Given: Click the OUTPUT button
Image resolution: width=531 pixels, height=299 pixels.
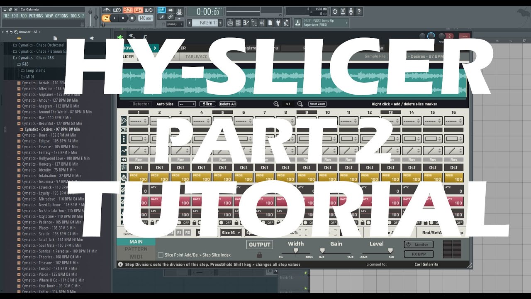Looking at the screenshot, I should pos(260,245).
